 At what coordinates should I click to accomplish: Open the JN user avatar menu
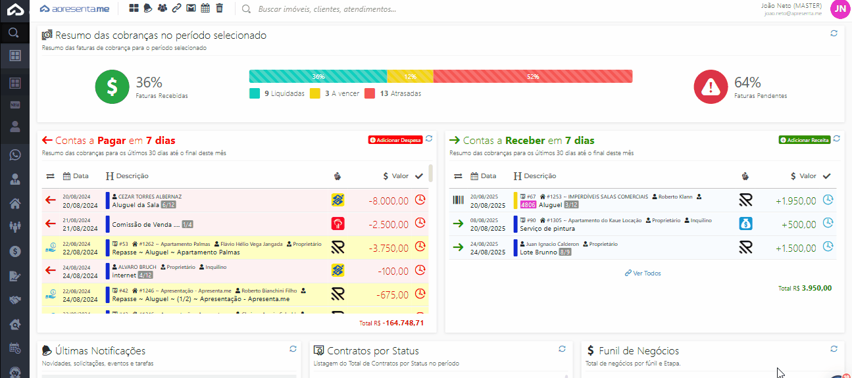click(x=839, y=9)
